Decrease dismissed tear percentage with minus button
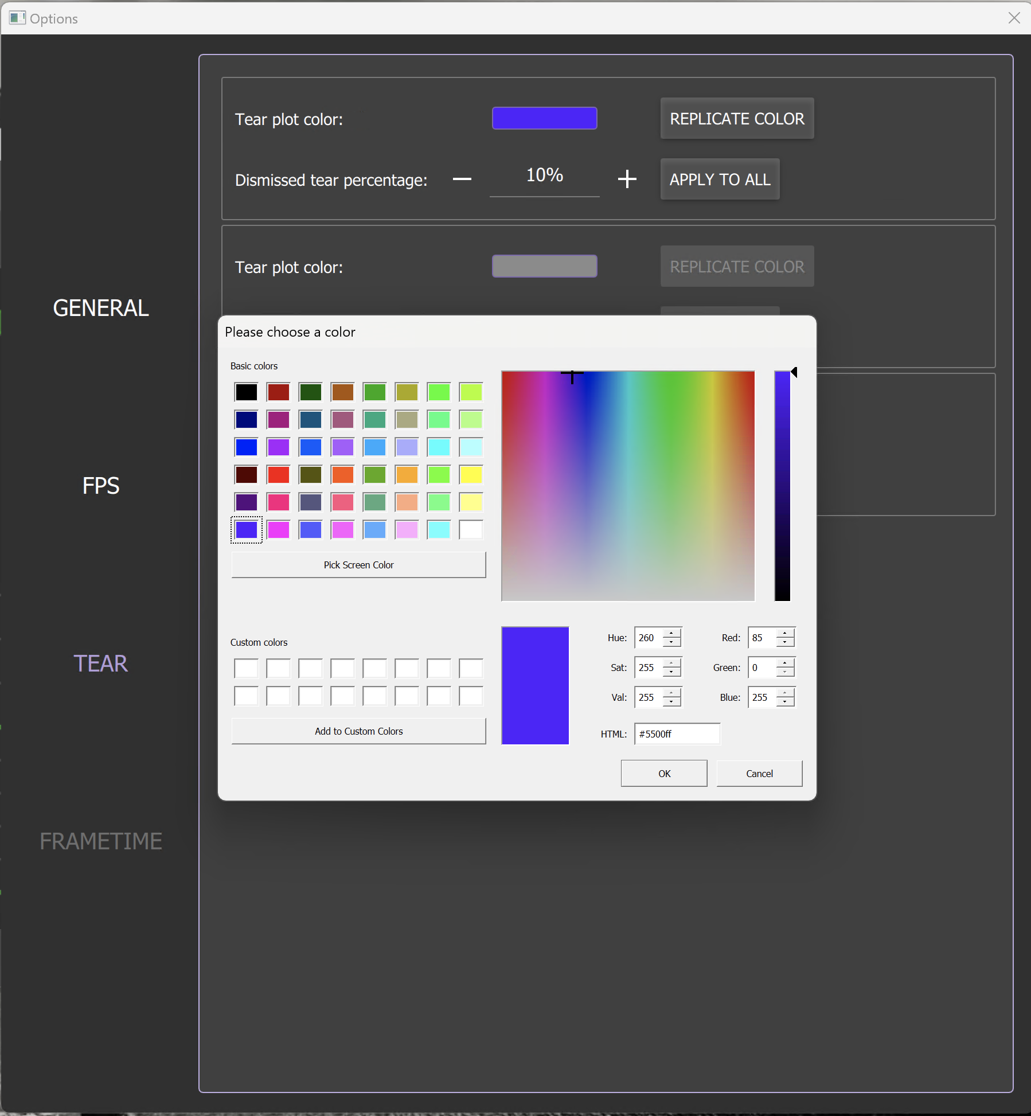 [462, 180]
